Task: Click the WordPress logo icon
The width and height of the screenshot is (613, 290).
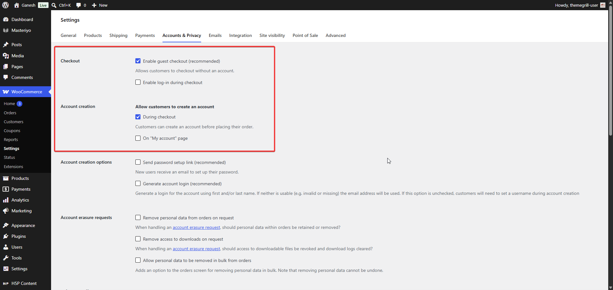Action: tap(5, 5)
